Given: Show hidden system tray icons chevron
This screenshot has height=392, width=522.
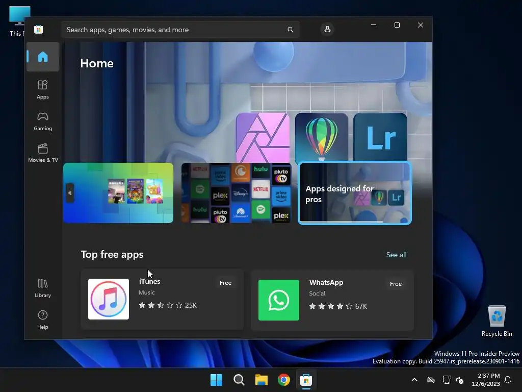Looking at the screenshot, I should point(414,380).
